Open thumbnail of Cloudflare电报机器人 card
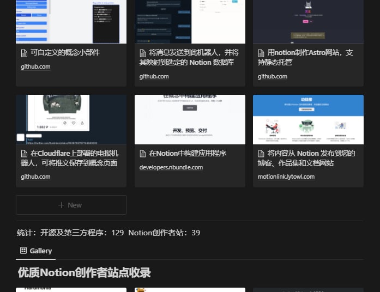380x292 pixels. click(x=71, y=120)
